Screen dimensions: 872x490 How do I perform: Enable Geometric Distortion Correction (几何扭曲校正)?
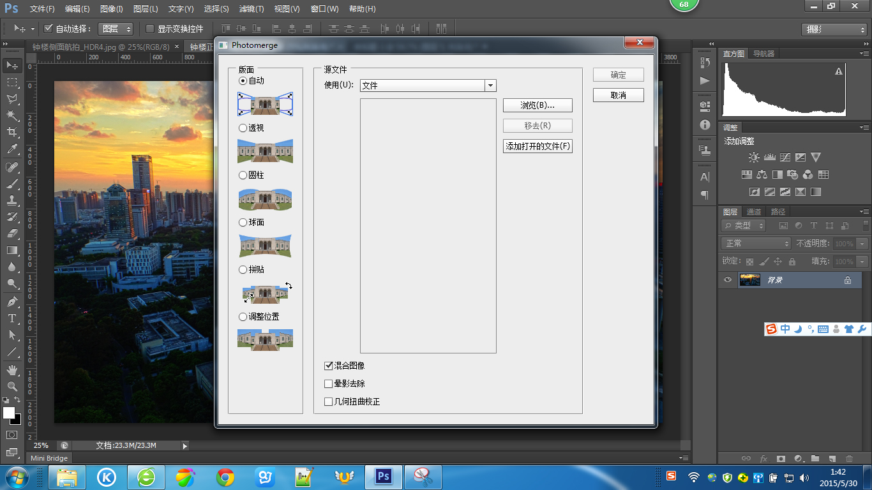[x=329, y=402]
